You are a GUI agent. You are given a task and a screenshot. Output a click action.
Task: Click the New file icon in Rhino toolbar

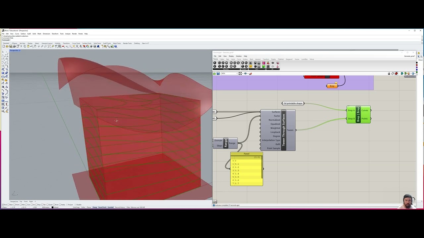[4, 46]
